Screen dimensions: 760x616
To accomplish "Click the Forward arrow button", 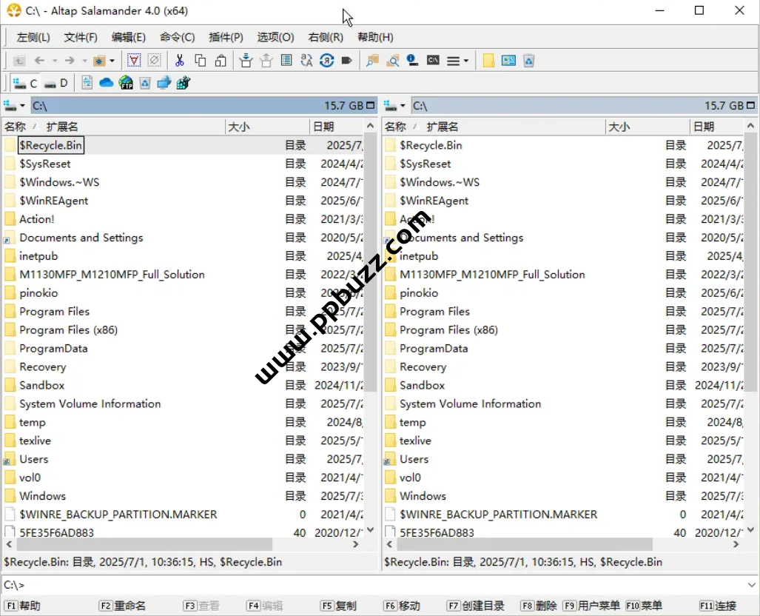I will tap(70, 61).
